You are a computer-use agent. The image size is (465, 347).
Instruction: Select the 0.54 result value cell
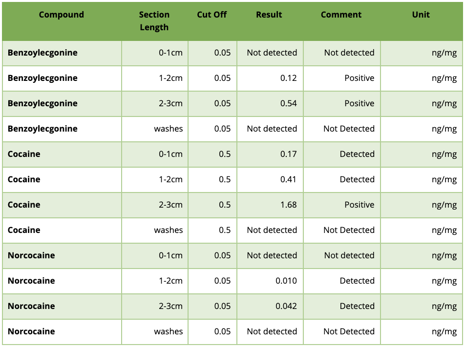click(x=289, y=103)
